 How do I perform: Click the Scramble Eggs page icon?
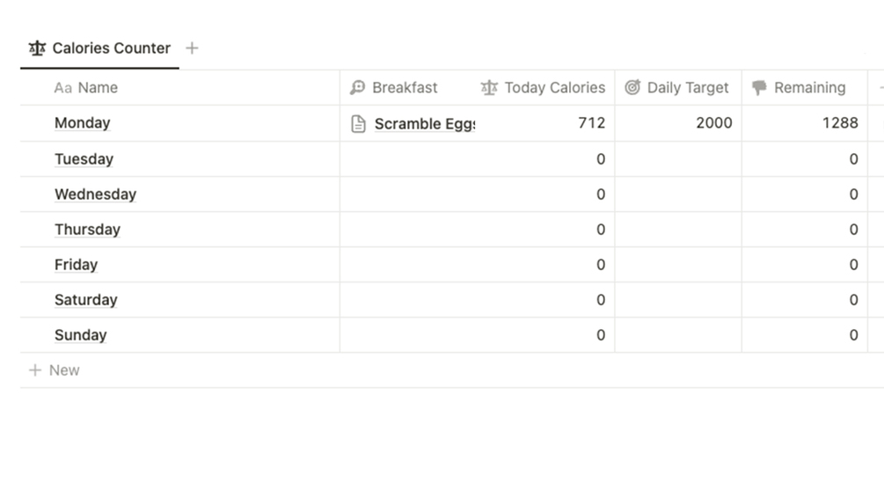coord(358,124)
